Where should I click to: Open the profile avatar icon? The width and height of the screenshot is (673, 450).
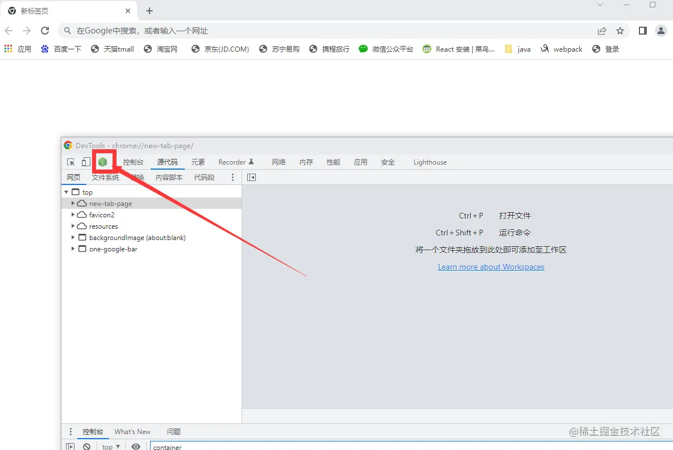coord(661,31)
